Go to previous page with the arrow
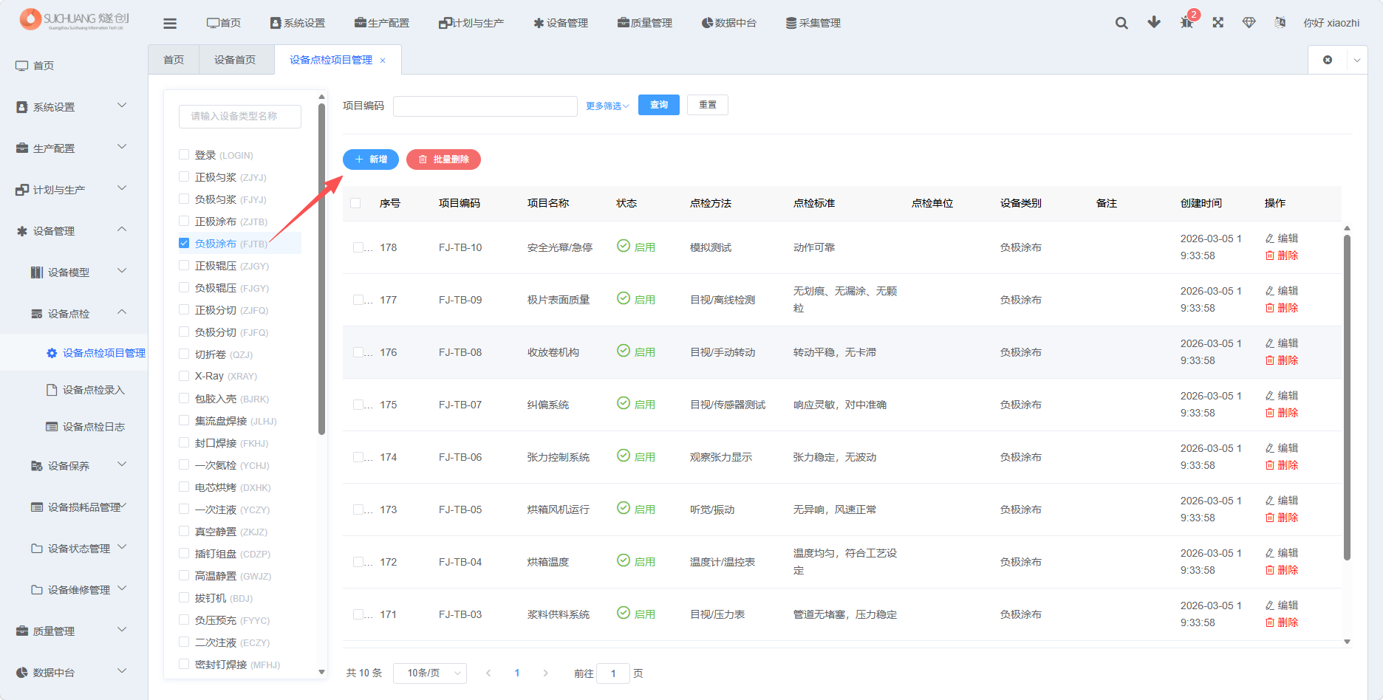The height and width of the screenshot is (700, 1383). point(488,673)
